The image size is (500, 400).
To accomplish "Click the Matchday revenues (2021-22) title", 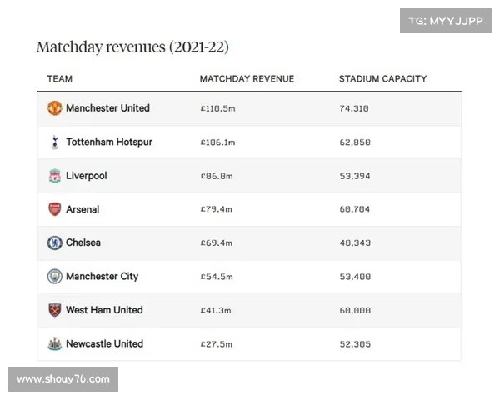I will coord(132,47).
